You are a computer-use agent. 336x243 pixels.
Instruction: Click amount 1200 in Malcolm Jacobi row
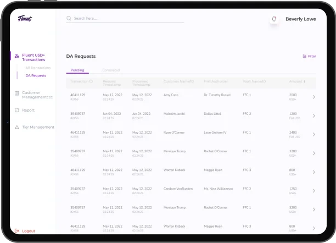[x=293, y=114]
